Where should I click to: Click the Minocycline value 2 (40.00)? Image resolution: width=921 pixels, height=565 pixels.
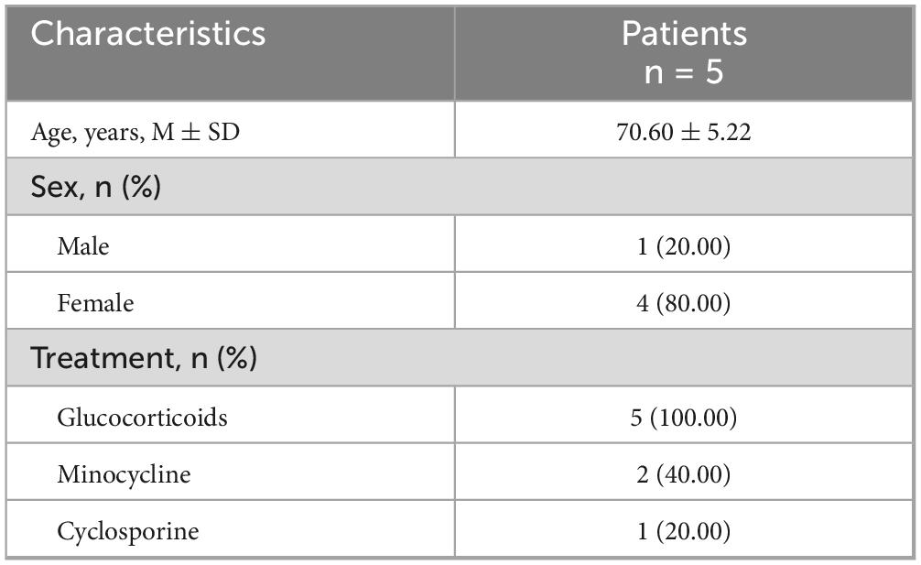click(x=684, y=474)
